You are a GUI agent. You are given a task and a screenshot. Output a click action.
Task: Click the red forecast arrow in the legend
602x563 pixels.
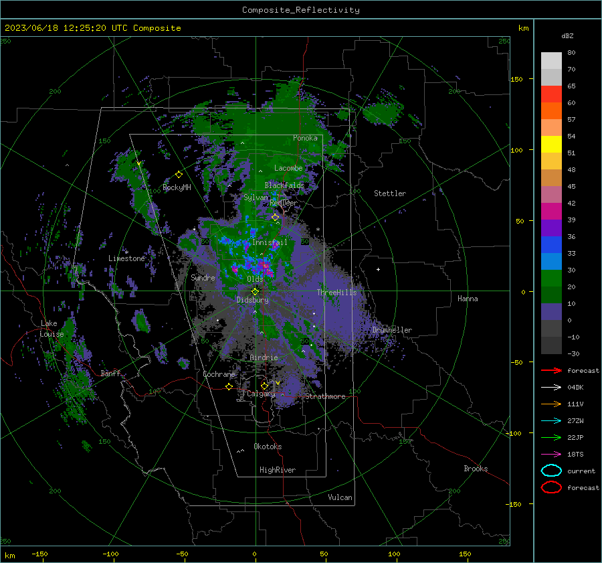click(x=551, y=370)
